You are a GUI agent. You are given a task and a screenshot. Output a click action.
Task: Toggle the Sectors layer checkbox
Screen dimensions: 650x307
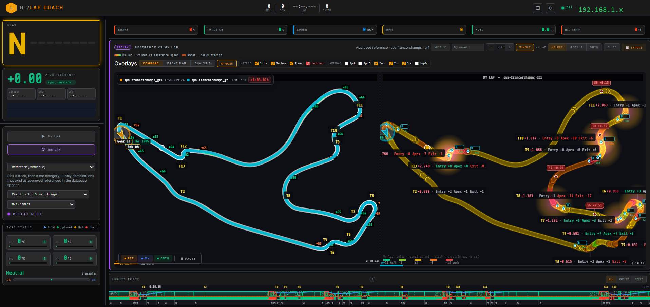click(273, 63)
